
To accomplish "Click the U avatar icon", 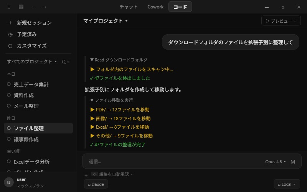I will (x=9, y=182).
